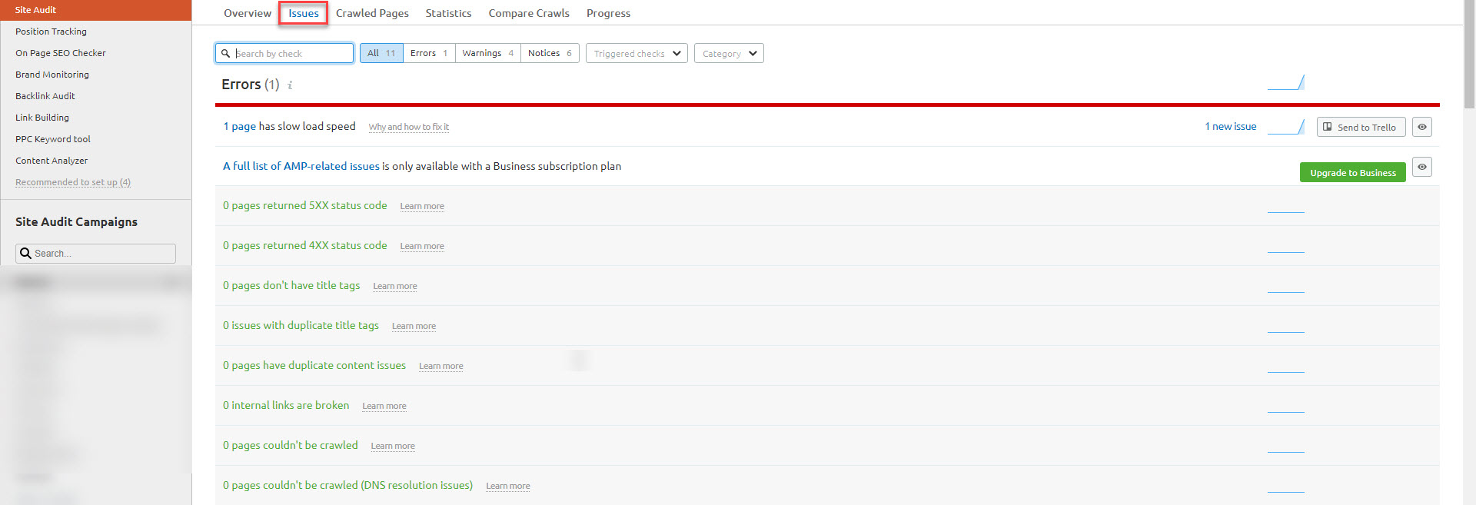Open the Compare Crawls tab

(x=529, y=13)
